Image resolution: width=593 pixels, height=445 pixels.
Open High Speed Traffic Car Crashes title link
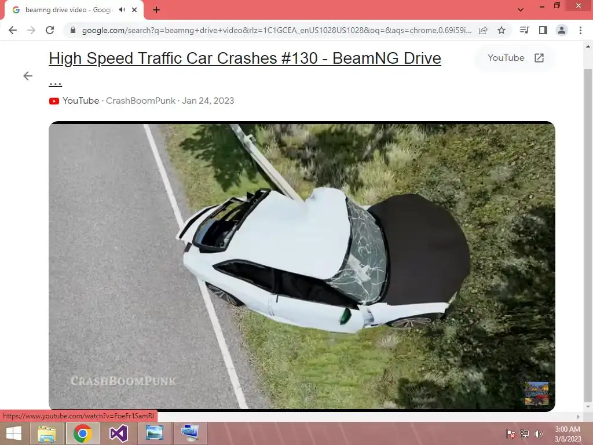point(245,59)
